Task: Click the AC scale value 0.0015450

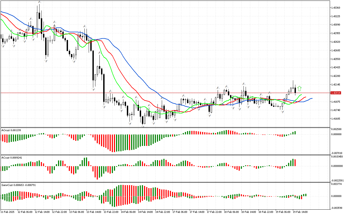Action: [x=337, y=157]
